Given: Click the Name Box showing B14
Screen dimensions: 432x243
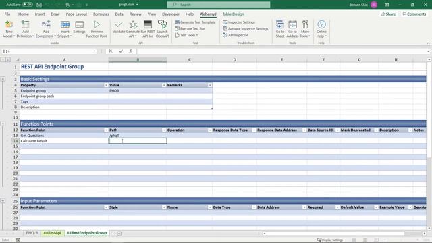Looking at the screenshot, I should point(49,51).
